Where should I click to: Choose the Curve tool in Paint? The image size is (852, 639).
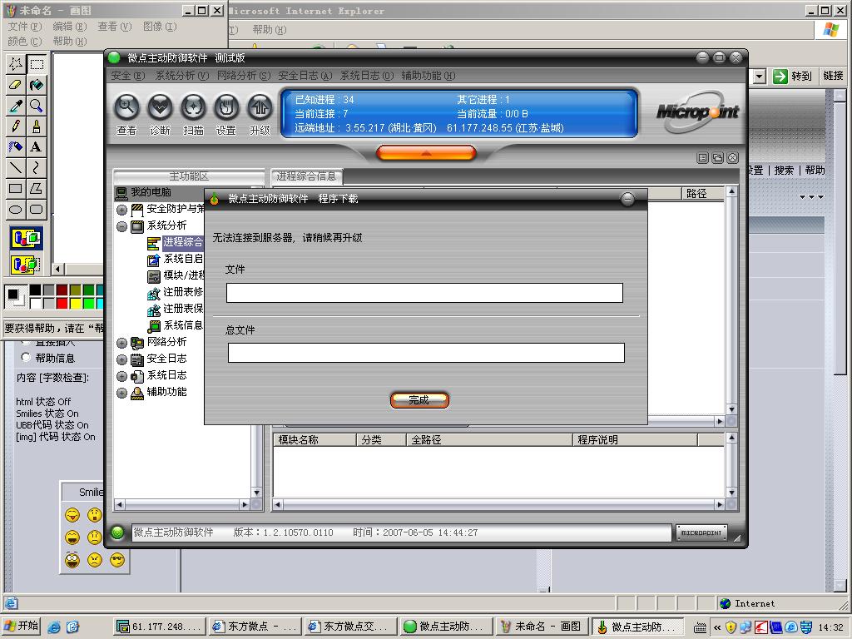click(37, 167)
